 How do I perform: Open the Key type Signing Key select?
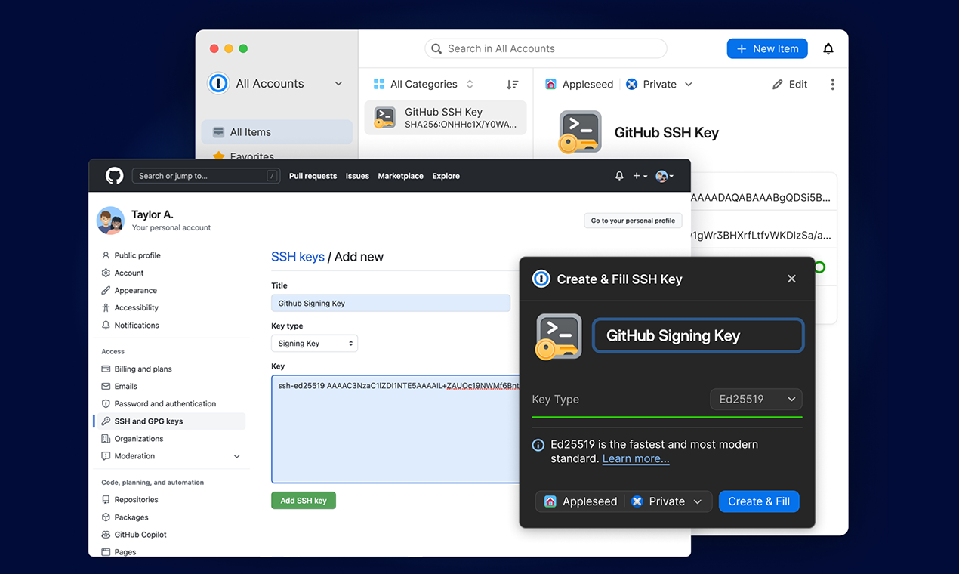314,343
